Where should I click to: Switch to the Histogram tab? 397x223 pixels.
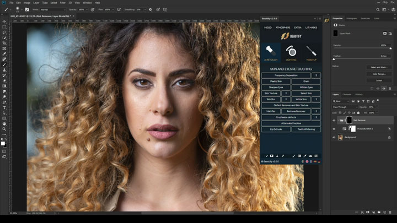coord(351,19)
